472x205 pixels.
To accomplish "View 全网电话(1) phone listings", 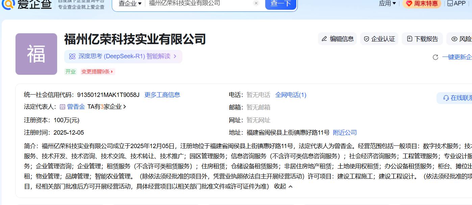I will pos(291,95).
